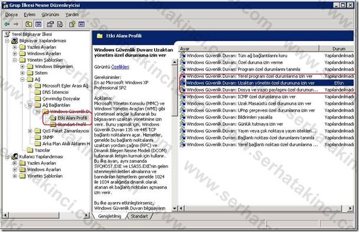Click policy icon for Özel duruma izin verme
Image resolution: width=359 pixels, height=232 pixels.
183,62
